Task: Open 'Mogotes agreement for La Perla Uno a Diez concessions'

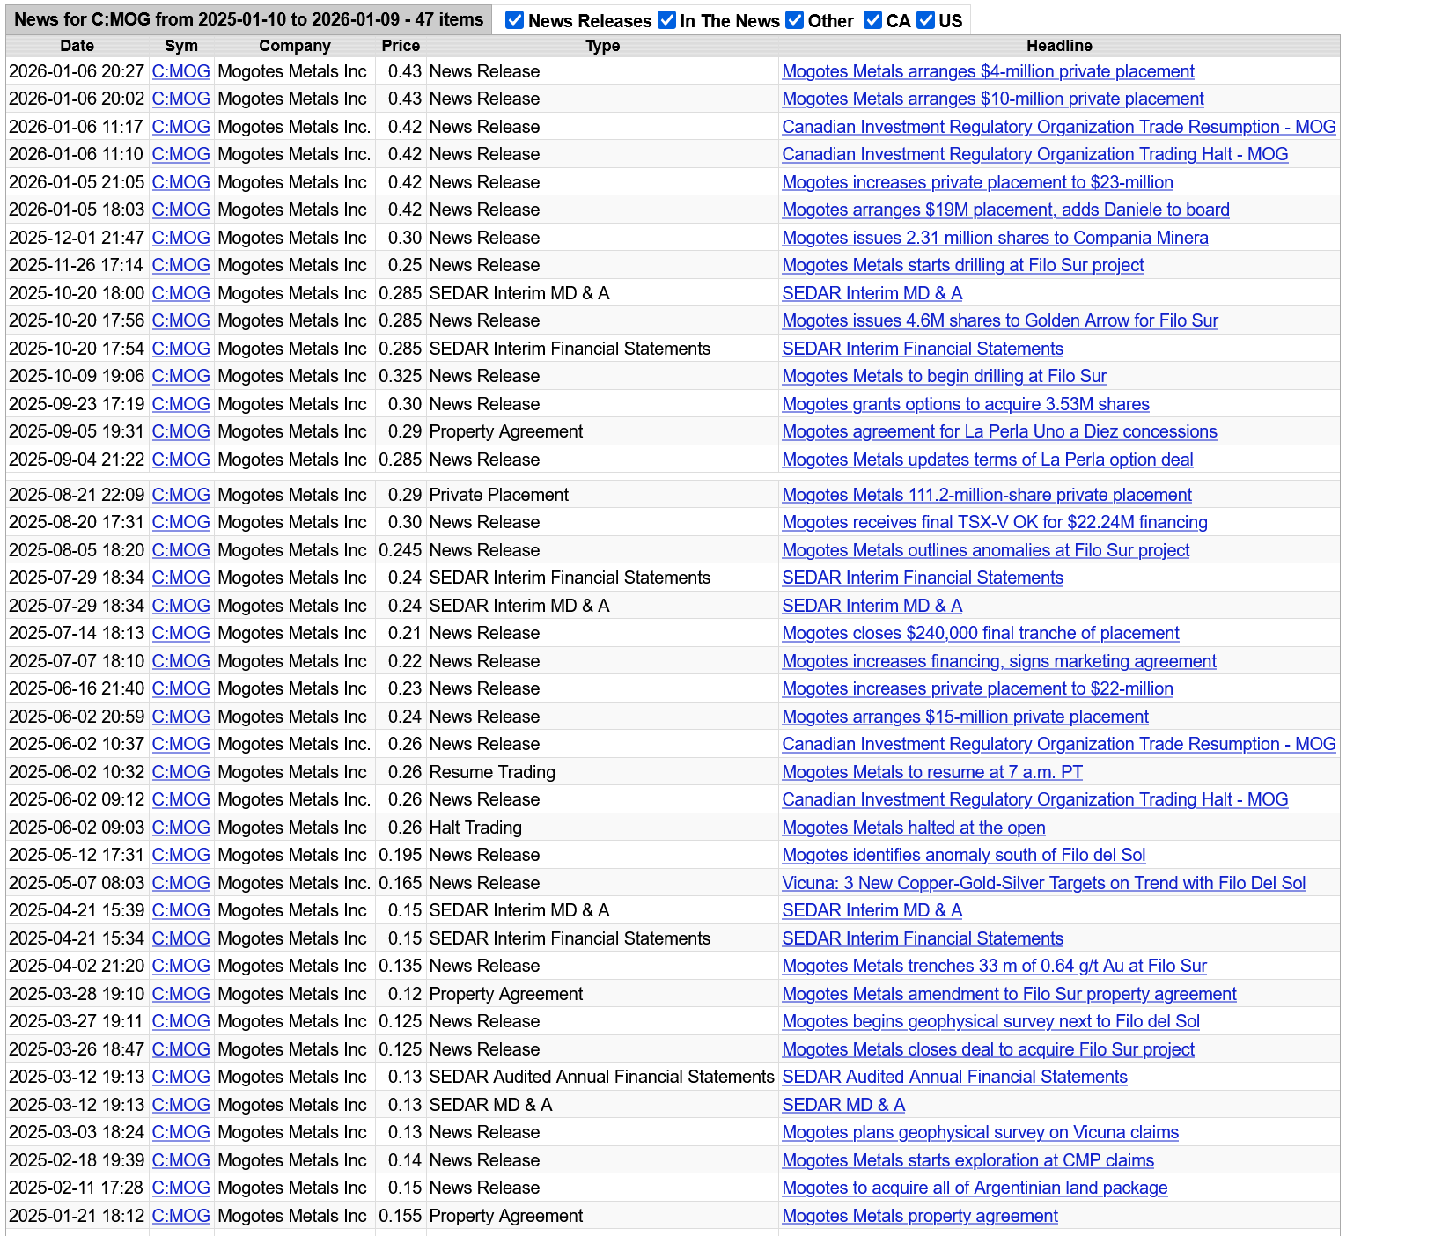Action: click(999, 431)
